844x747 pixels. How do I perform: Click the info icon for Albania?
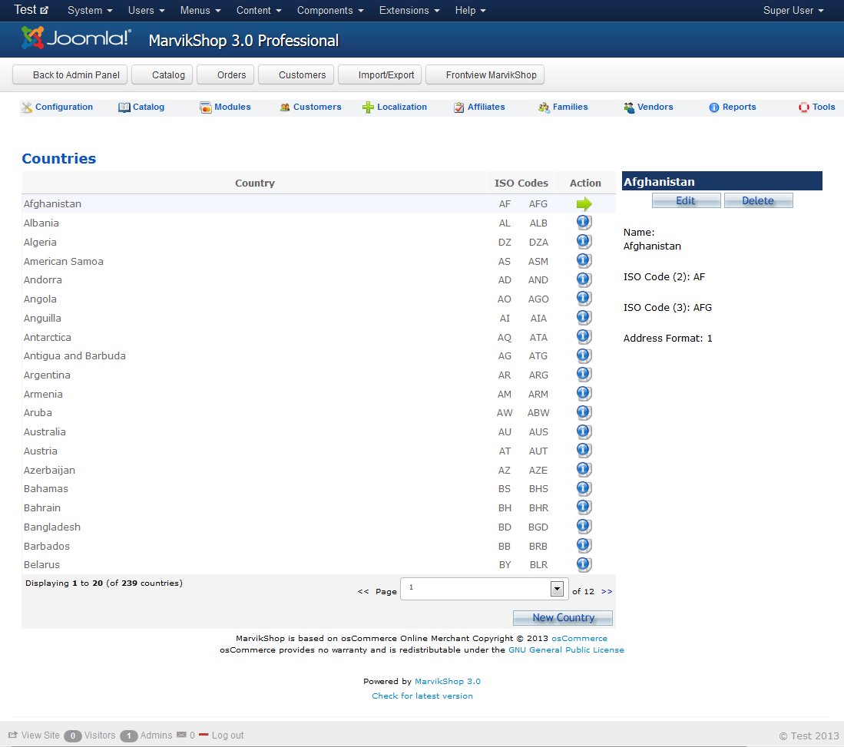[x=584, y=223]
